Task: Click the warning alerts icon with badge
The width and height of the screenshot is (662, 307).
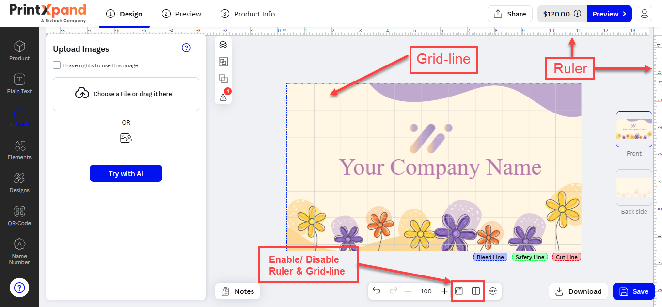Action: [223, 97]
